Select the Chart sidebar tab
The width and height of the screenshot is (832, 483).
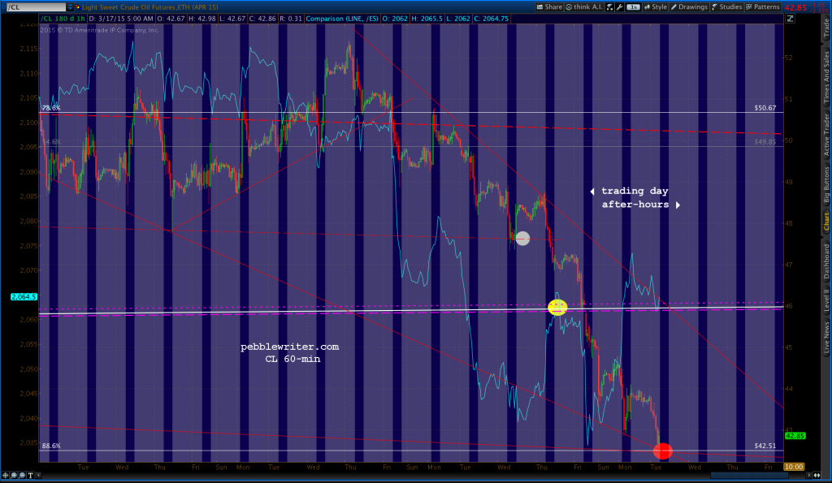pyautogui.click(x=826, y=221)
